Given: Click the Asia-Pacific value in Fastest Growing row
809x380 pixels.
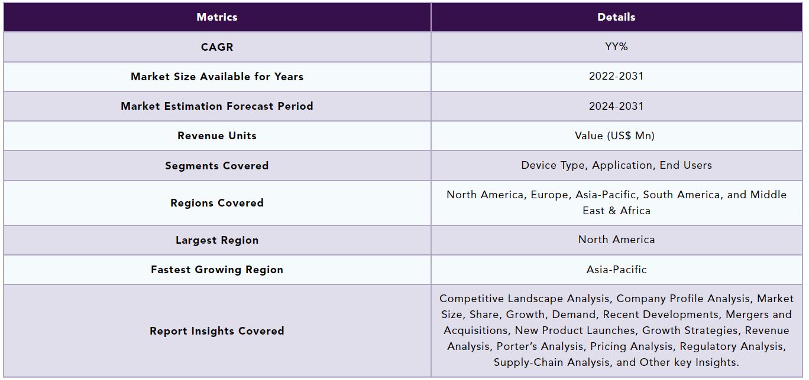Looking at the screenshot, I should [616, 270].
